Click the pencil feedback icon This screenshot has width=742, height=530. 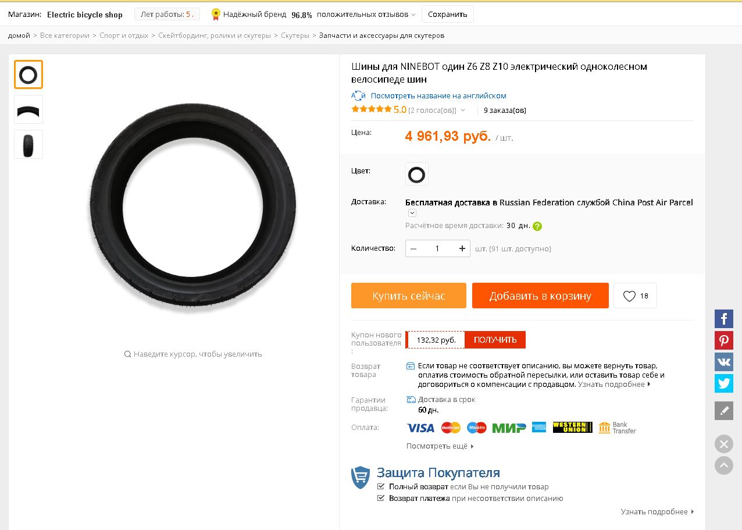point(724,411)
